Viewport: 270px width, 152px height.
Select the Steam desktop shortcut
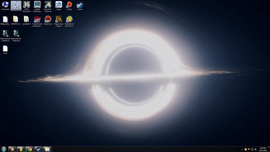(x=80, y=6)
